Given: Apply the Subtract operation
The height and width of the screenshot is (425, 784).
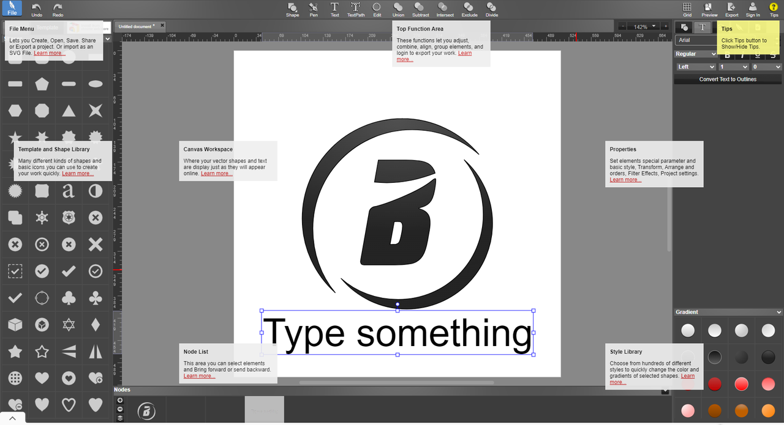Looking at the screenshot, I should [420, 9].
